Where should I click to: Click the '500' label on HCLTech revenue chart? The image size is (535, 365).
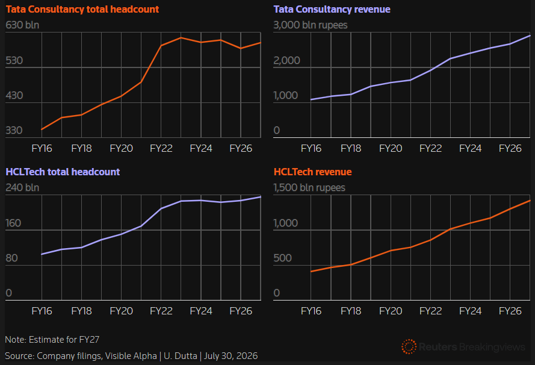pyautogui.click(x=282, y=258)
